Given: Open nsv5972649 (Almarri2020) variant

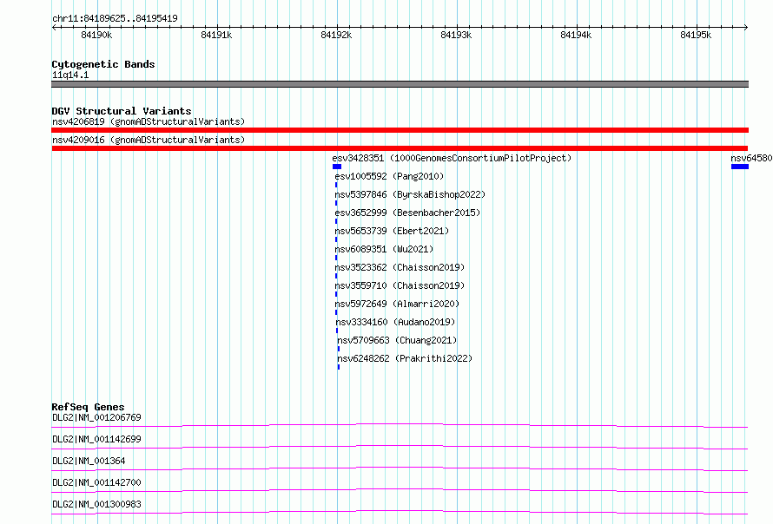Looking at the screenshot, I should [397, 304].
